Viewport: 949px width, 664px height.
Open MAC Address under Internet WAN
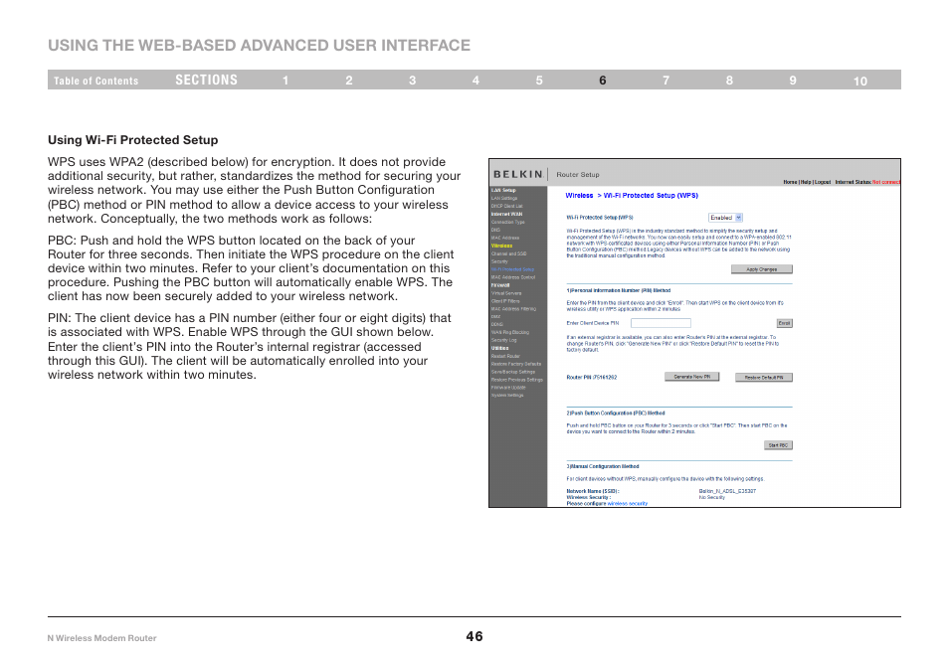tap(505, 238)
